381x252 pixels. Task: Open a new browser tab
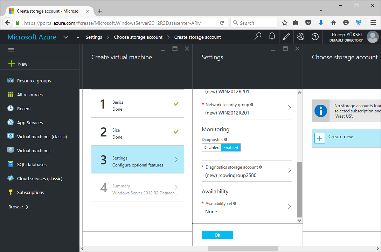click(x=99, y=11)
